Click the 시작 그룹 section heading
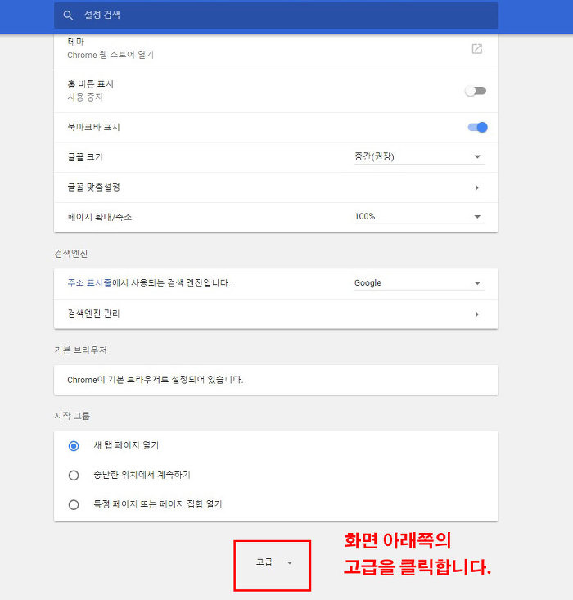The width and height of the screenshot is (573, 600). click(x=72, y=416)
